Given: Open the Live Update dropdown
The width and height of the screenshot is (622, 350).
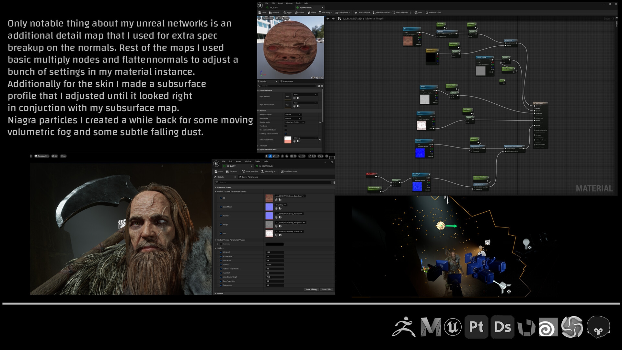Looking at the screenshot, I should pos(342,13).
